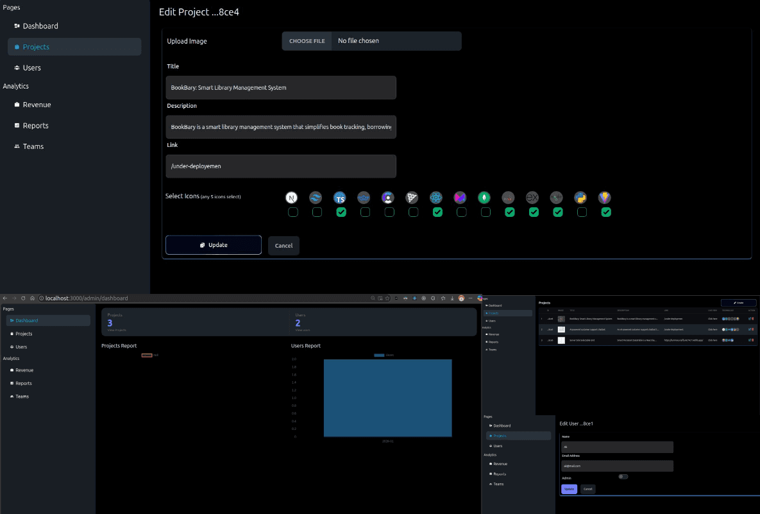
Task: Enable the Admin toggle in Edit User panel
Action: pos(623,476)
